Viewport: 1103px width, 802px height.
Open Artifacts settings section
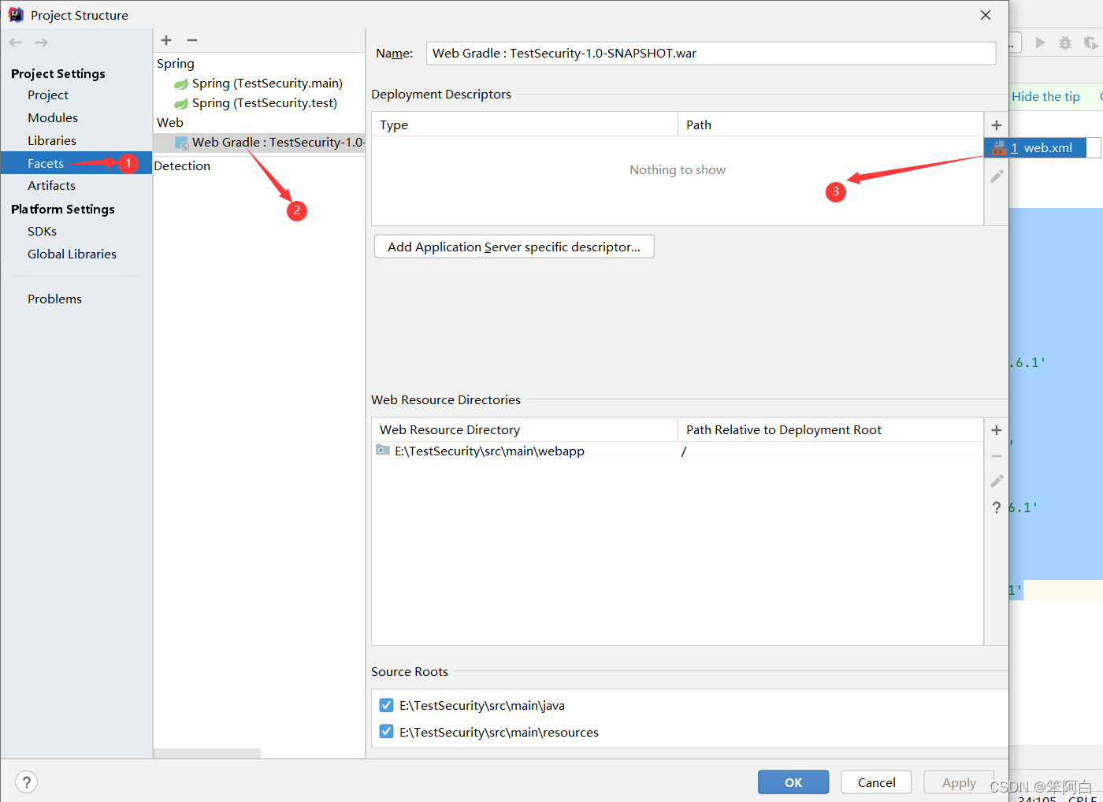(51, 185)
